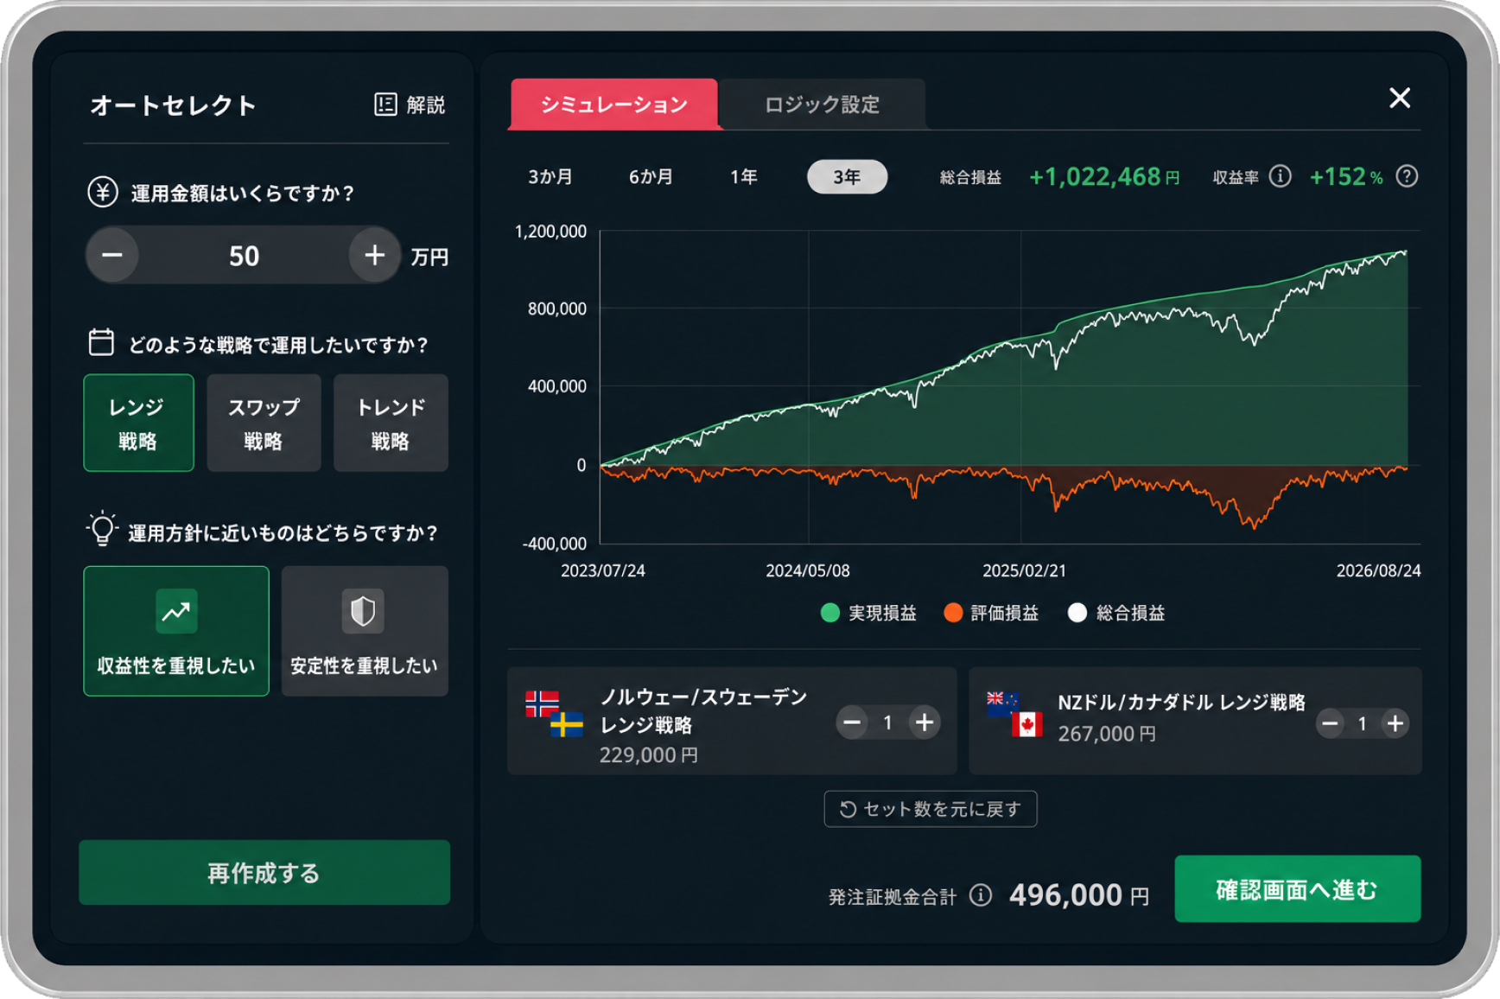Select the スワップ戦略 option
This screenshot has width=1500, height=999.
click(x=264, y=423)
